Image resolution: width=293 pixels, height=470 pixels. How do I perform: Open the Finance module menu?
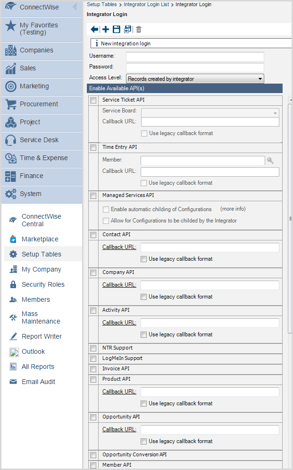point(31,176)
